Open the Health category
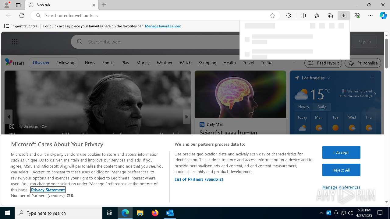This screenshot has height=219, width=390. pyautogui.click(x=229, y=63)
